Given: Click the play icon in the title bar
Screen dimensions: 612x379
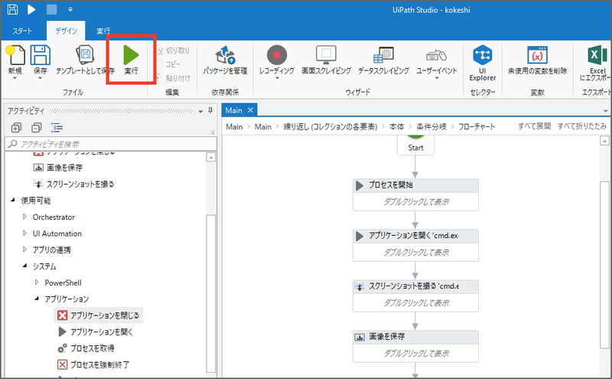Looking at the screenshot, I should pos(31,9).
